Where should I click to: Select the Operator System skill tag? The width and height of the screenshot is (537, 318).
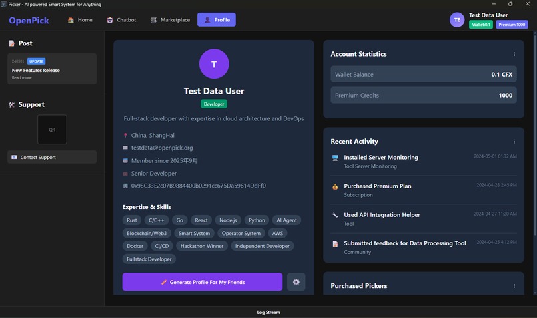pos(241,234)
